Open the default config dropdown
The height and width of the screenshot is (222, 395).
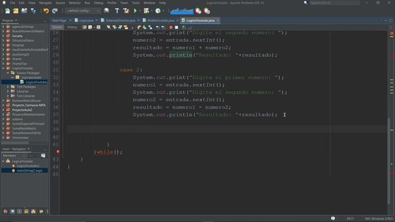[x=83, y=11]
